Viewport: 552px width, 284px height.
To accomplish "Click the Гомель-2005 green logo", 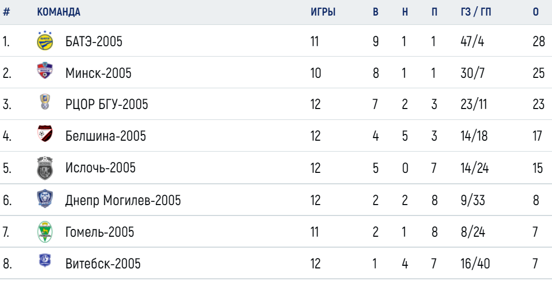I will 45,232.
